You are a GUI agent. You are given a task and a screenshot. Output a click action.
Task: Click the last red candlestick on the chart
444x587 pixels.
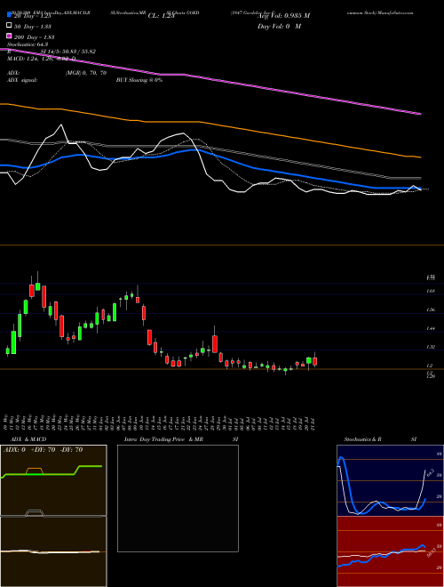point(315,361)
